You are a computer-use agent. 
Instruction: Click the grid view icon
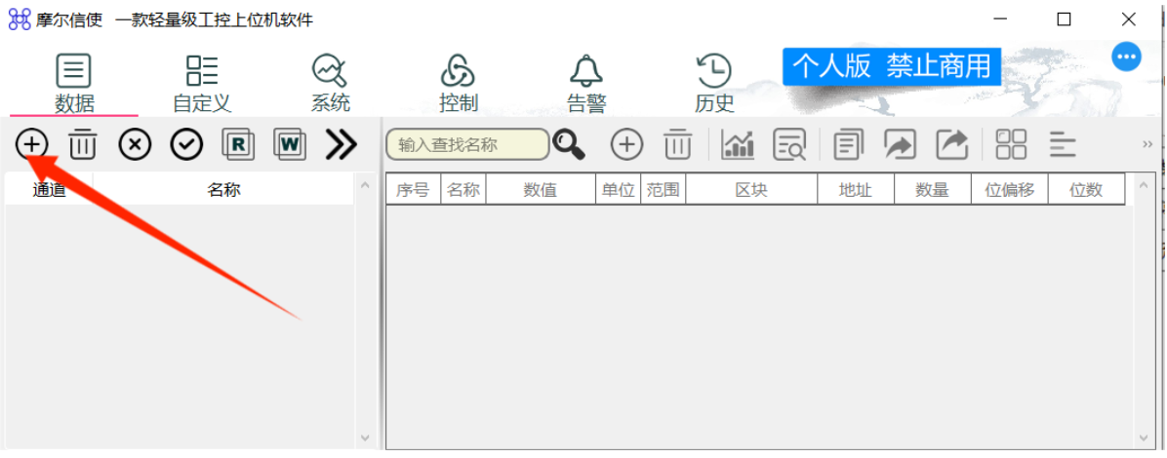[x=1011, y=145]
